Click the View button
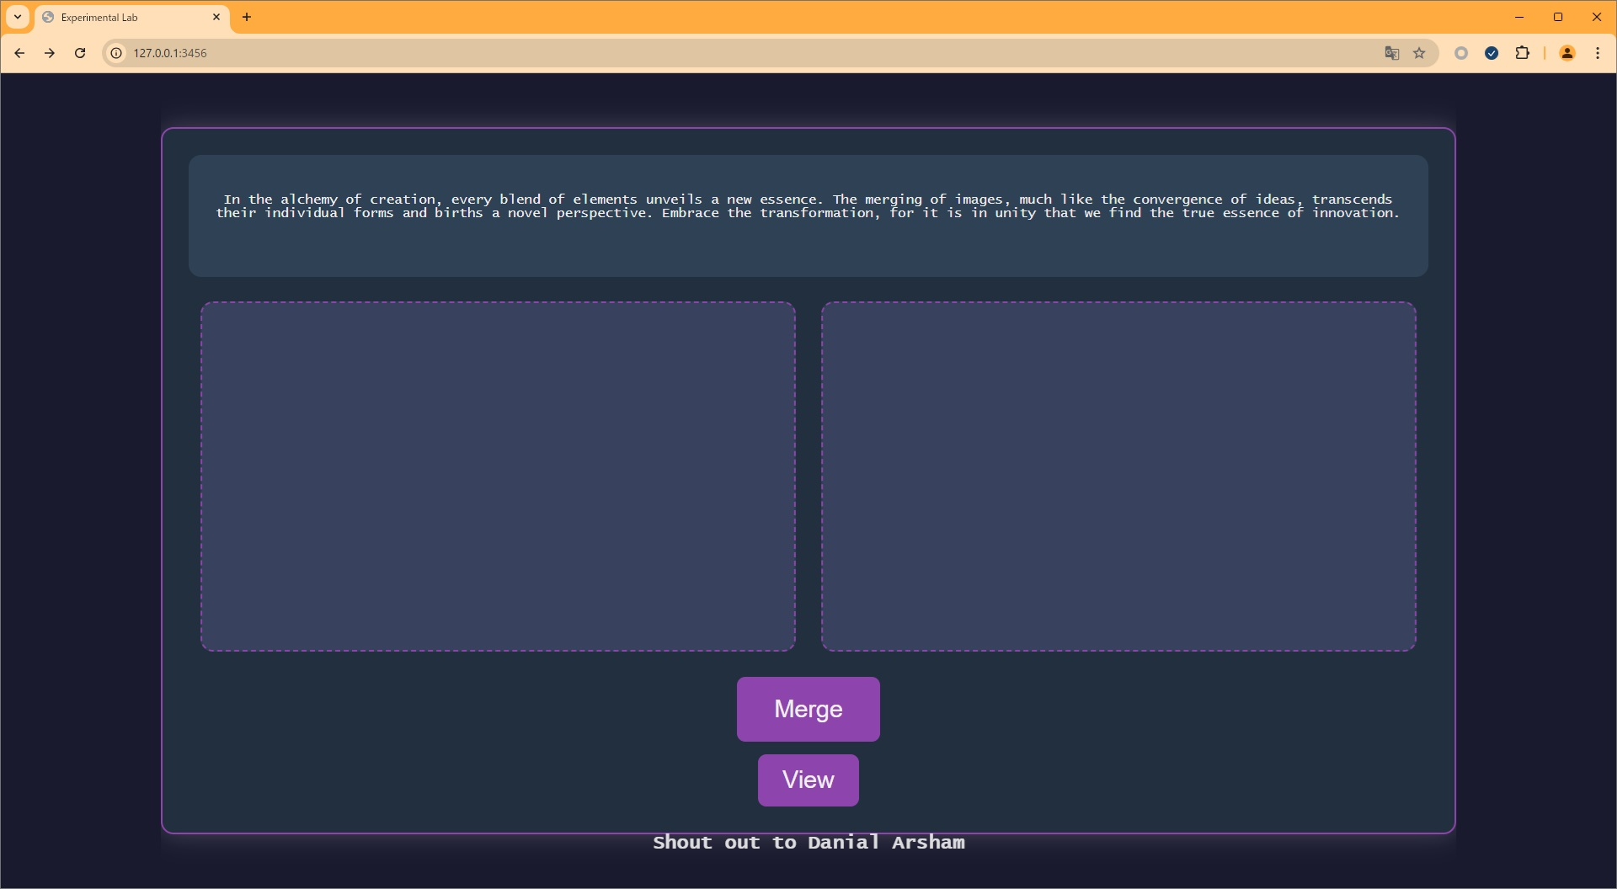Screen dimensions: 1617x889 [808, 780]
